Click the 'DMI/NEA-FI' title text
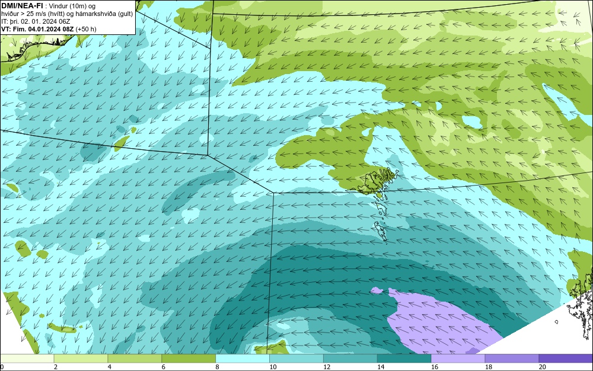593x371 pixels. [x=22, y=5]
